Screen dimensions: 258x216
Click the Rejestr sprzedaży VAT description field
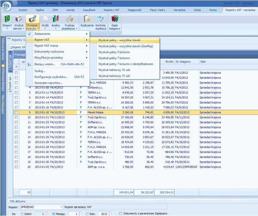pos(116,207)
